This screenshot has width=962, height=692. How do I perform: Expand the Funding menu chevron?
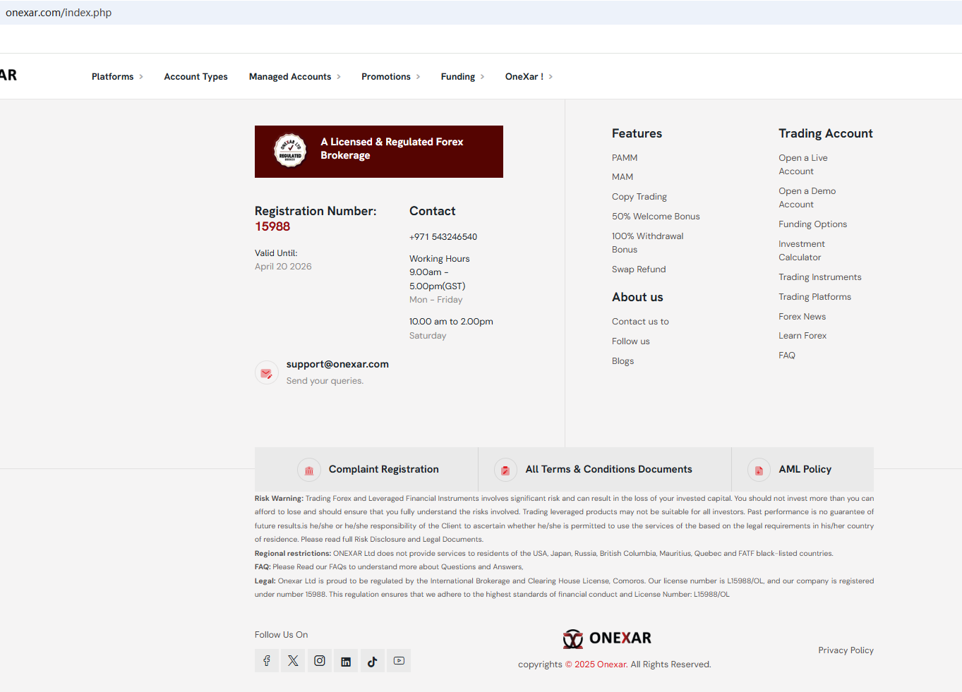[x=482, y=77]
